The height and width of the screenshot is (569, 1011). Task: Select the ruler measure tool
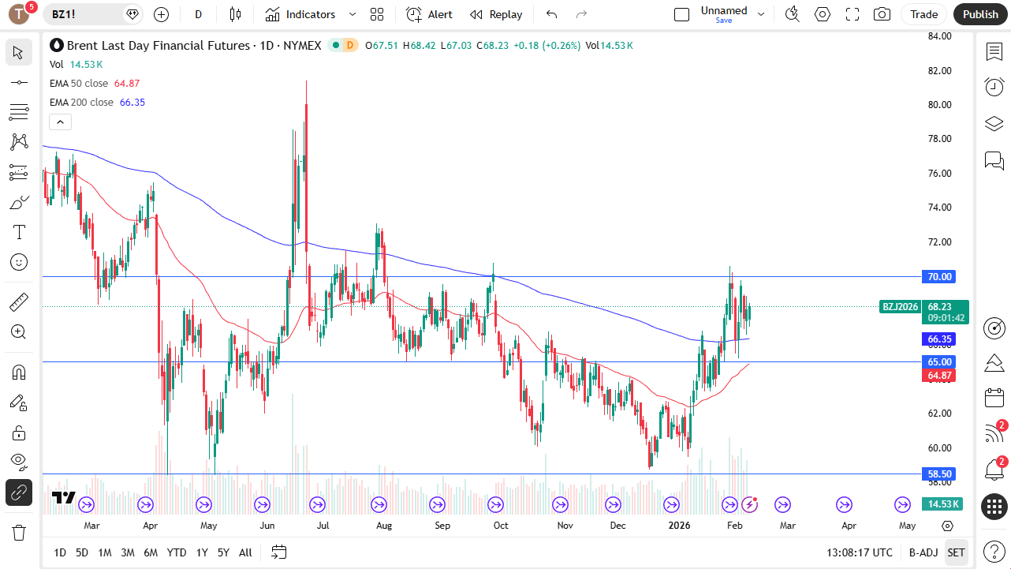point(19,301)
